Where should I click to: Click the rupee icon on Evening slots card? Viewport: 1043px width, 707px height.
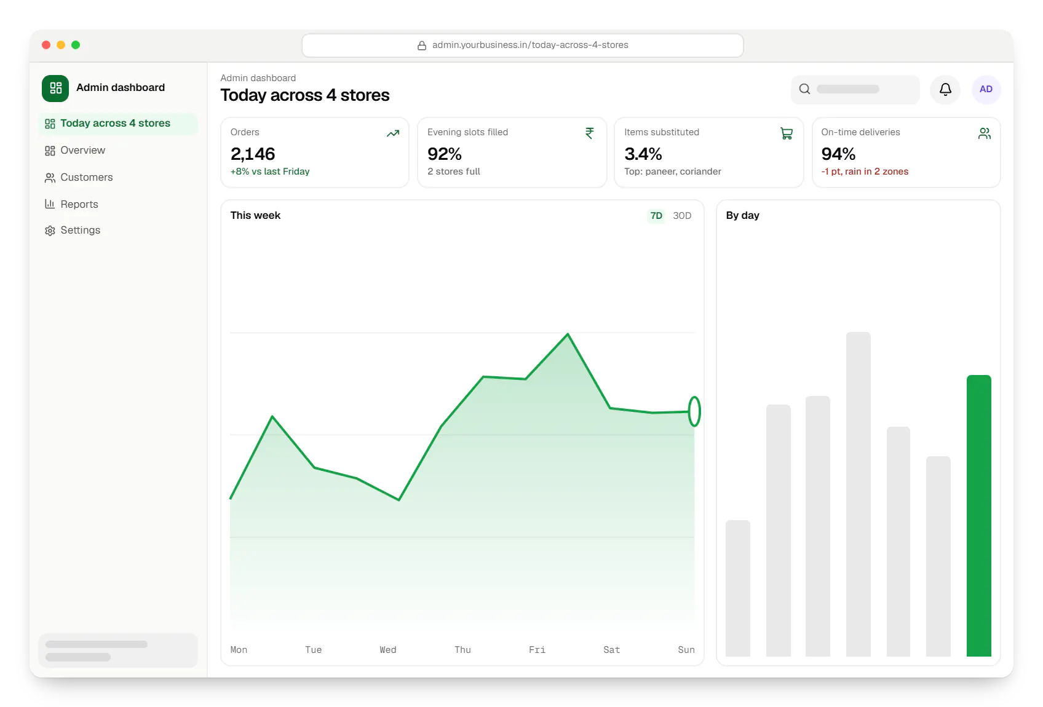[x=590, y=133]
